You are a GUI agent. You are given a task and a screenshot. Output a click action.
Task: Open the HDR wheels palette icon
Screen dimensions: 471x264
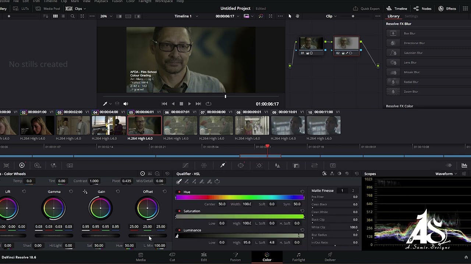pos(38,165)
